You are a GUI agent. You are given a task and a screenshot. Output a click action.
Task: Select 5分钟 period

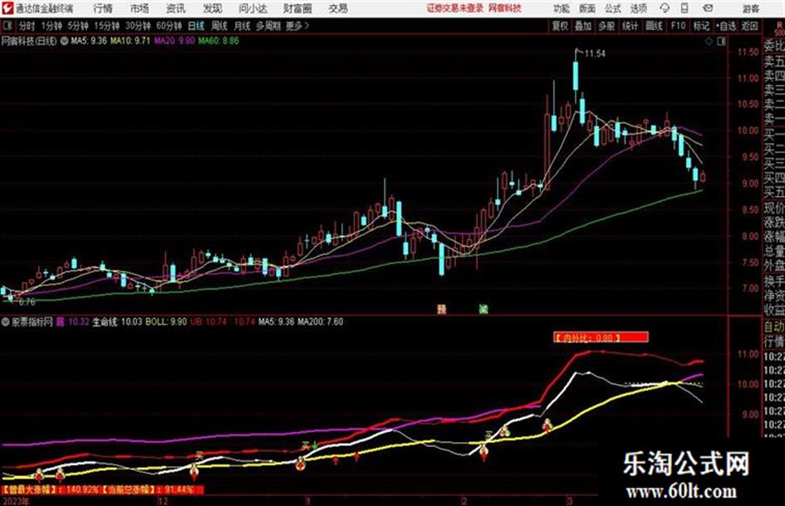(77, 26)
